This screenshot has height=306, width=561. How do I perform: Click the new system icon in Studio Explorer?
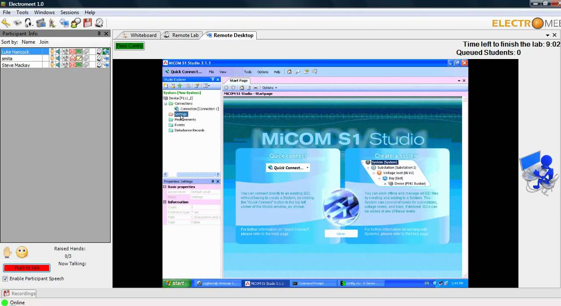coord(166,86)
